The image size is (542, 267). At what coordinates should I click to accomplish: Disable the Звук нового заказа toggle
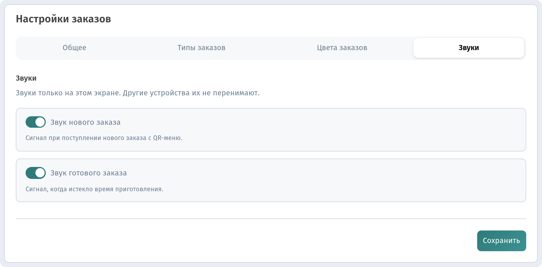[x=36, y=122]
